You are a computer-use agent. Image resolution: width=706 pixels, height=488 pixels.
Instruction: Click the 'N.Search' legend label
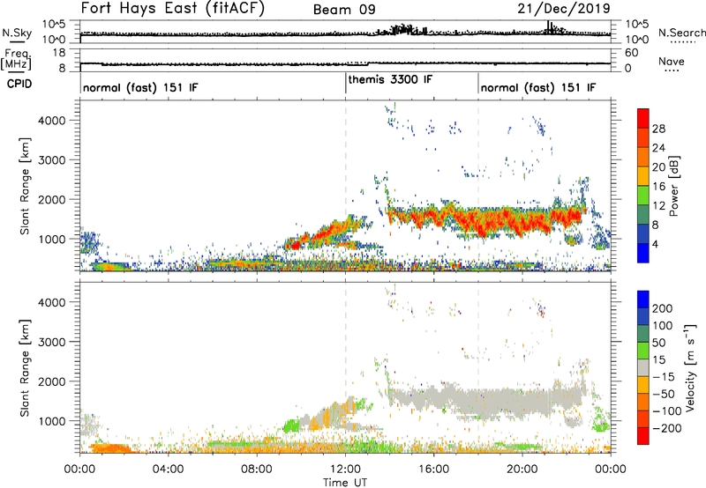pyautogui.click(x=682, y=33)
